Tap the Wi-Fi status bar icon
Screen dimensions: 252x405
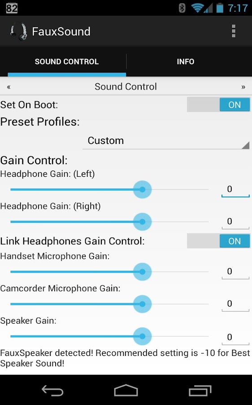[198, 8]
